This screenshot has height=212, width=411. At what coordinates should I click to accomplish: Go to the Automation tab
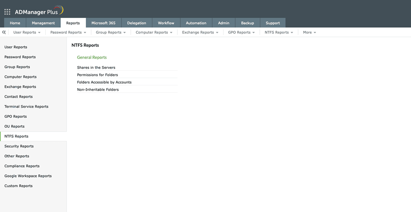point(196,23)
